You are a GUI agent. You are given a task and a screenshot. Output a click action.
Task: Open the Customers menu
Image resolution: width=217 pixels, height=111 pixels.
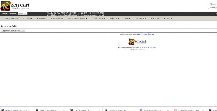click(x=57, y=18)
